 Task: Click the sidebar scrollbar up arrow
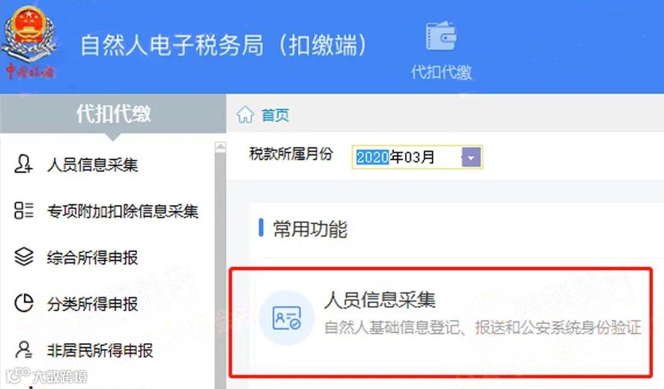click(220, 147)
